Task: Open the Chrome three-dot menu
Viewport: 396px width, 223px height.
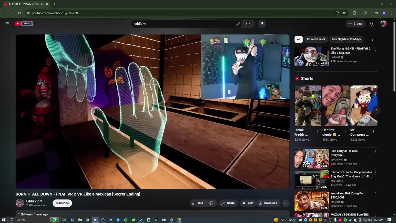Action: [392, 13]
